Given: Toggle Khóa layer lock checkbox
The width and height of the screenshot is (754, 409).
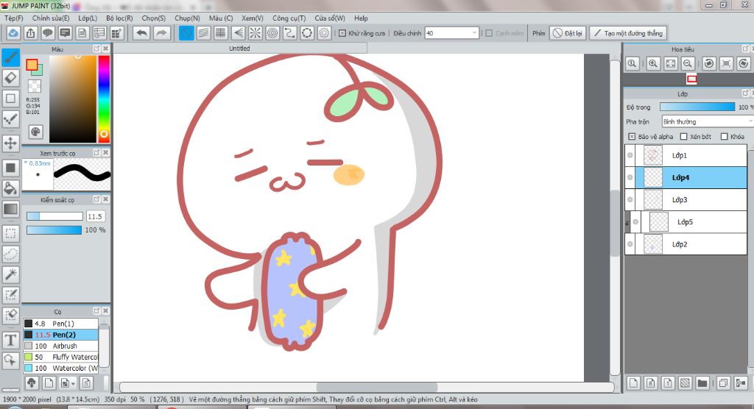Looking at the screenshot, I should [725, 137].
